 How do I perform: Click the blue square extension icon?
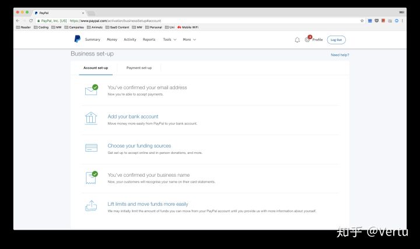pyautogui.click(x=370, y=20)
